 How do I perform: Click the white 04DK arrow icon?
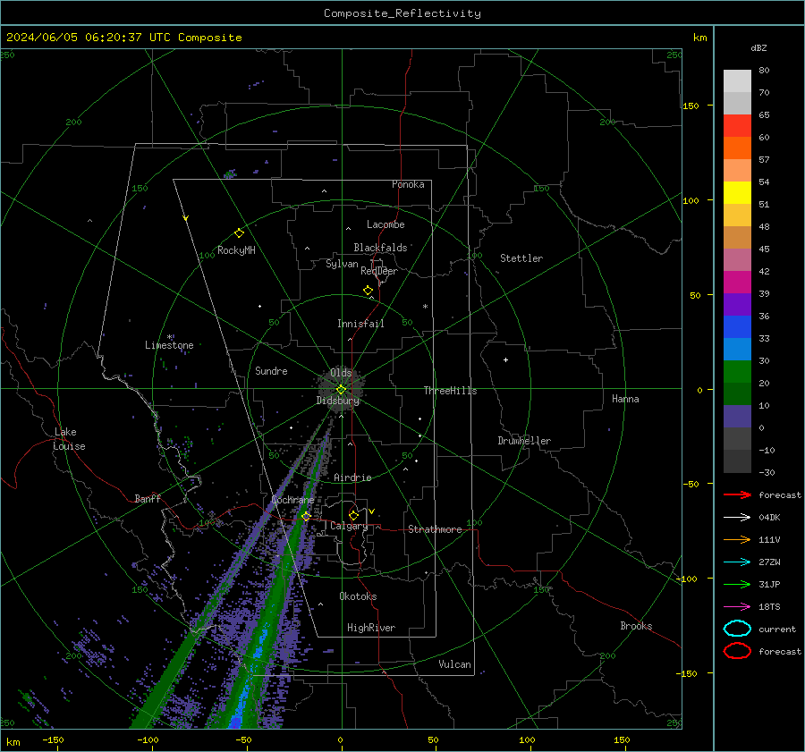pos(737,517)
